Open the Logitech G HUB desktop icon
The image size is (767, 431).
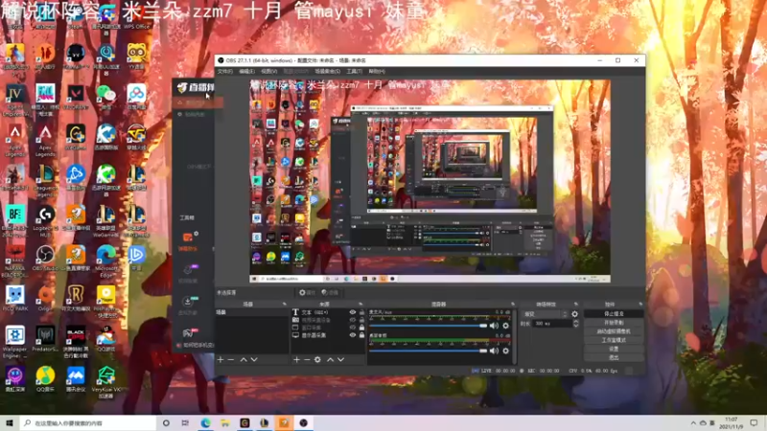pyautogui.click(x=45, y=221)
